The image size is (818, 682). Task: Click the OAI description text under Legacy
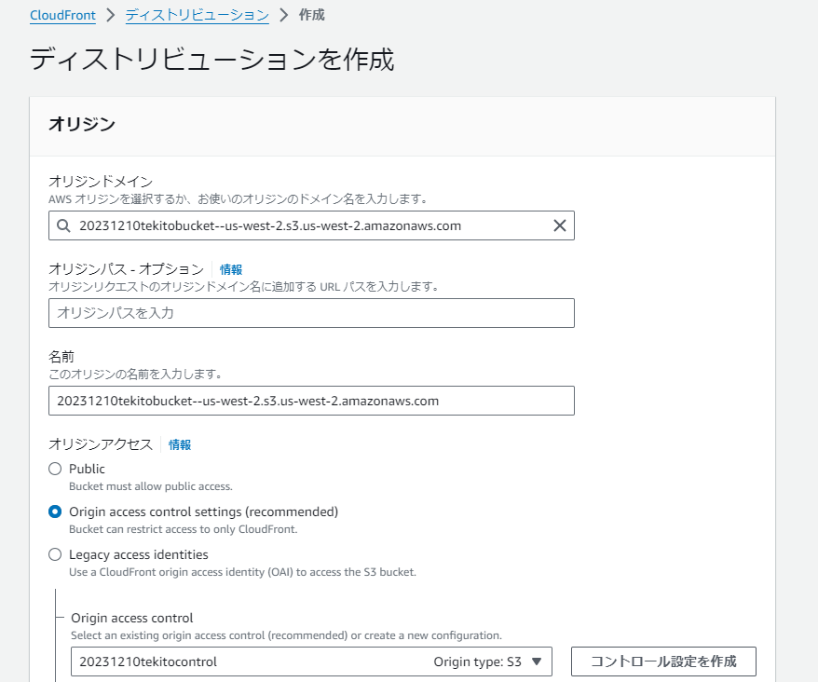242,572
